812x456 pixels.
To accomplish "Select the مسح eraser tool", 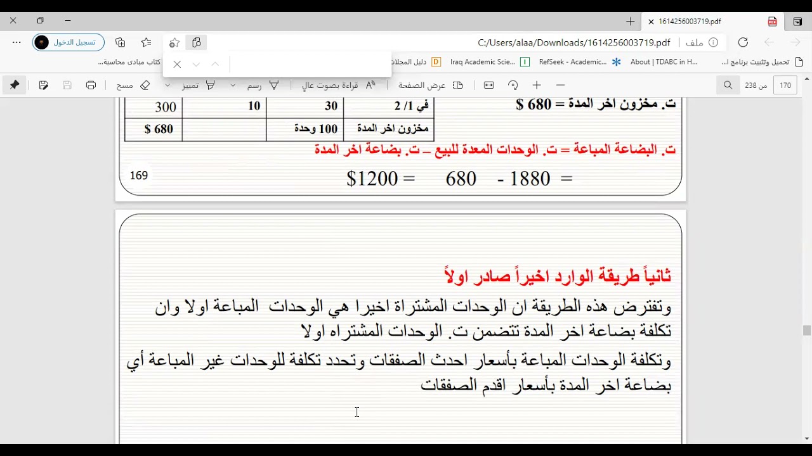I will point(133,85).
